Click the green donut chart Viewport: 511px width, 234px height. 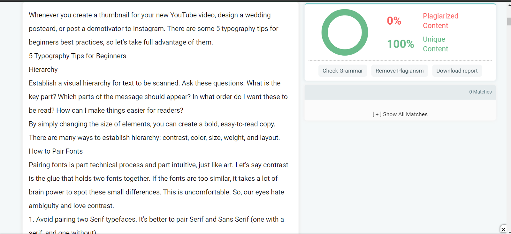(345, 32)
